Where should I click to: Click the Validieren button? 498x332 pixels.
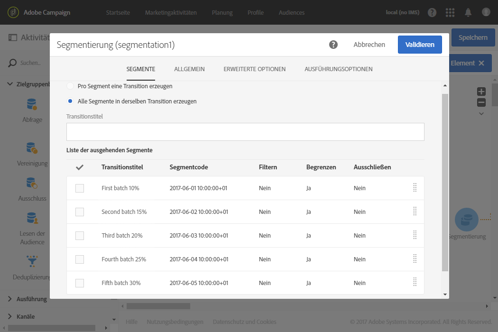click(x=420, y=45)
